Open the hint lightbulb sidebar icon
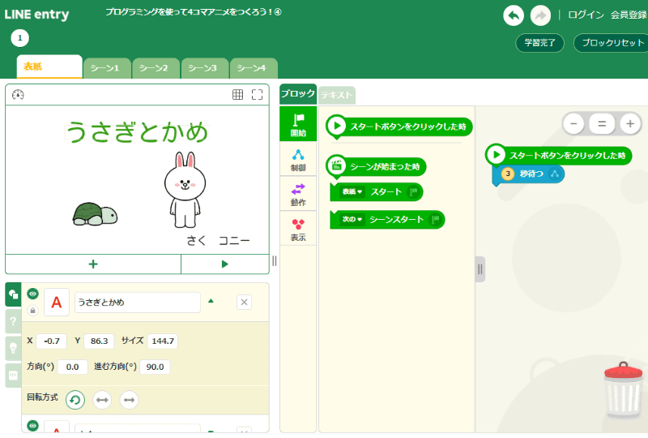The width and height of the screenshot is (648, 438). [13, 348]
